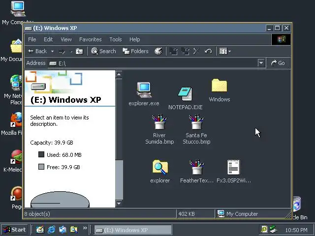The image size is (315, 236).
Task: Open the Edit menu
Action: (x=48, y=39)
